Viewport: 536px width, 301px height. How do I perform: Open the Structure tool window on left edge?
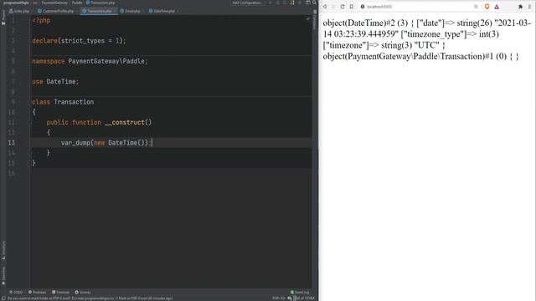tap(3, 251)
